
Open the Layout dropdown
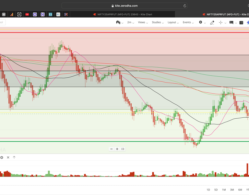173,22
